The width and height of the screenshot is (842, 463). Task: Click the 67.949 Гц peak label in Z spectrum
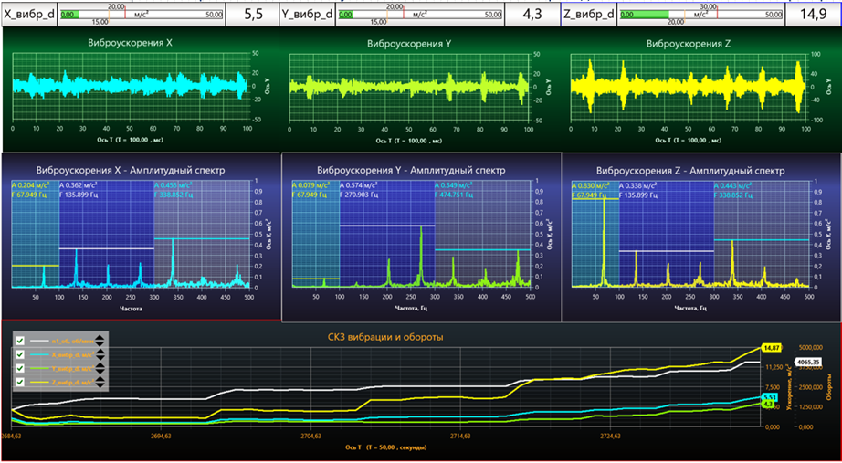pyautogui.click(x=589, y=195)
